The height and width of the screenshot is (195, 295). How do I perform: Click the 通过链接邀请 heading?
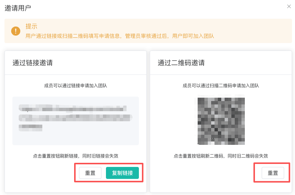coord(33,63)
